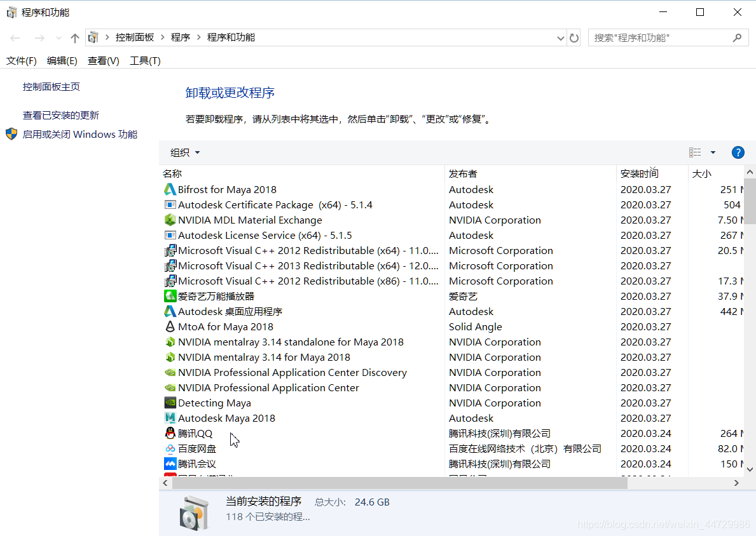Click the 爱奇艺万能播放器 icon
756x536 pixels.
pos(170,296)
